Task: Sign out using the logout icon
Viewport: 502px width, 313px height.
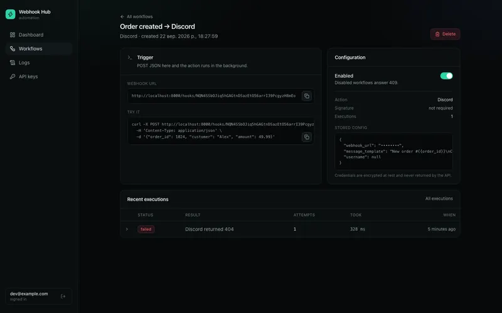Action: (63, 296)
